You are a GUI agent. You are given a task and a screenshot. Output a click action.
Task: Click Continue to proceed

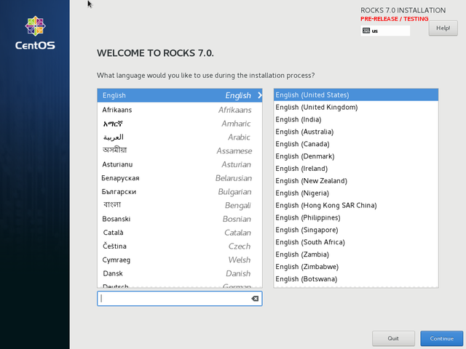pos(441,338)
